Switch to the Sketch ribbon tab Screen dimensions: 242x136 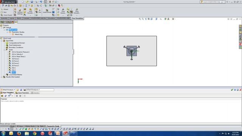(19, 18)
